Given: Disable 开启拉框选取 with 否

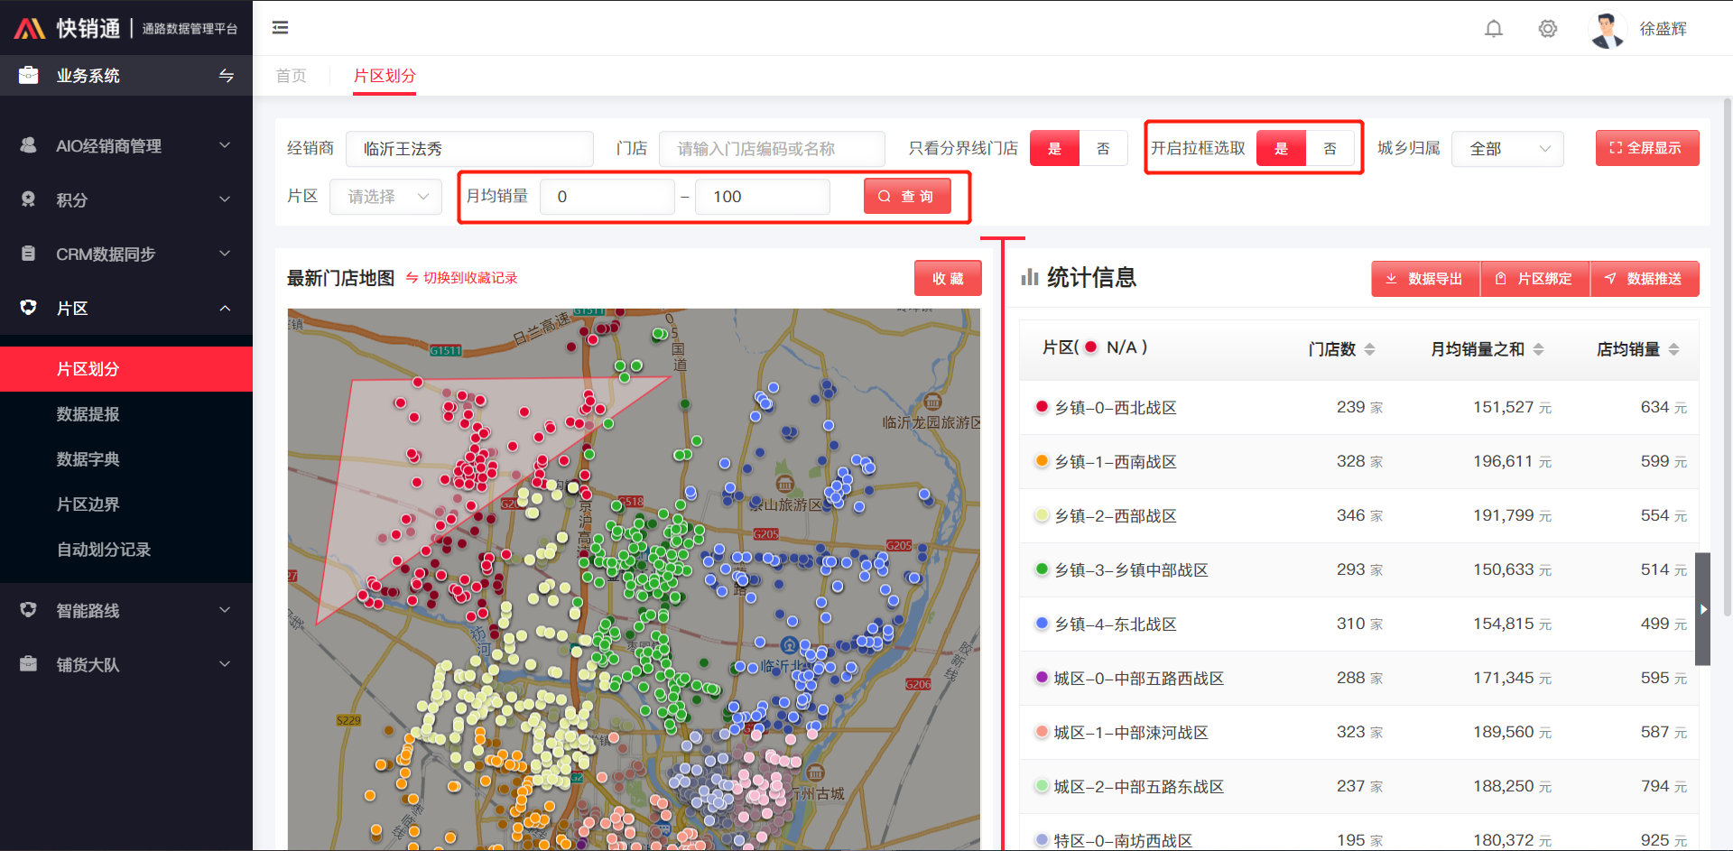Looking at the screenshot, I should (1330, 149).
